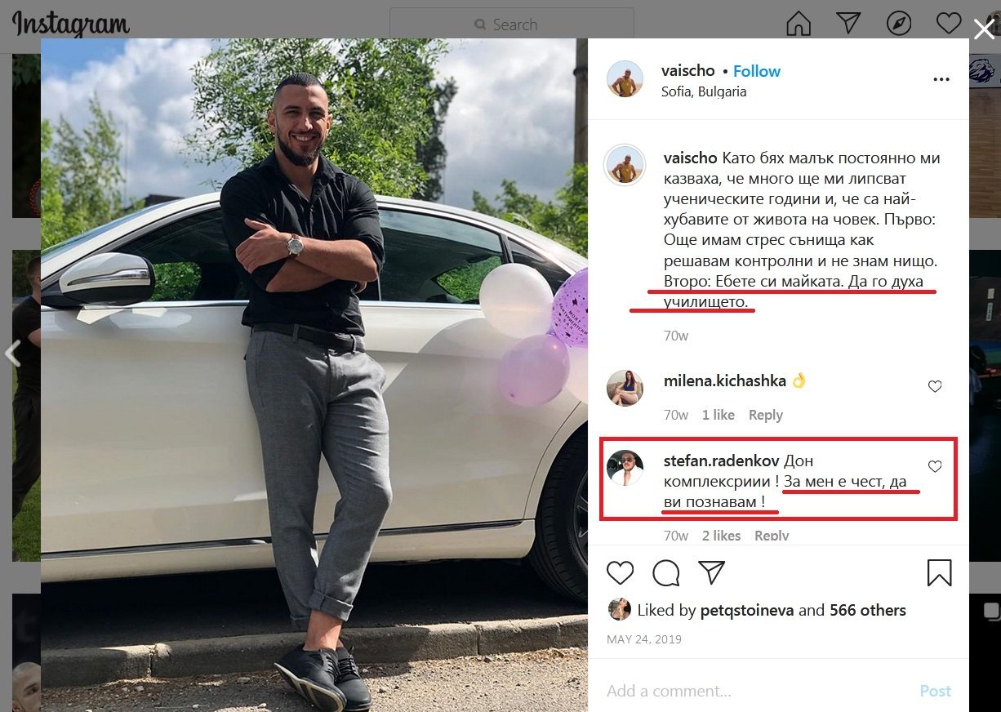This screenshot has height=712, width=1001.
Task: Like the post with heart icon
Action: 621,572
